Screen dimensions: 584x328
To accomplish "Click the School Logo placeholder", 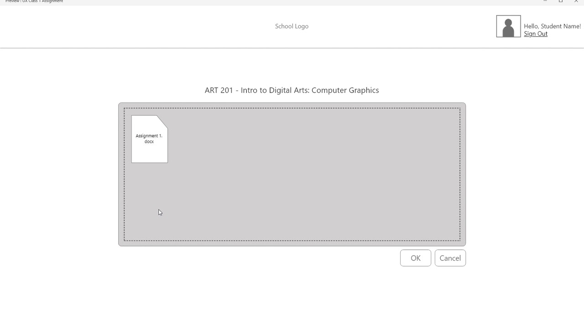I will click(292, 26).
